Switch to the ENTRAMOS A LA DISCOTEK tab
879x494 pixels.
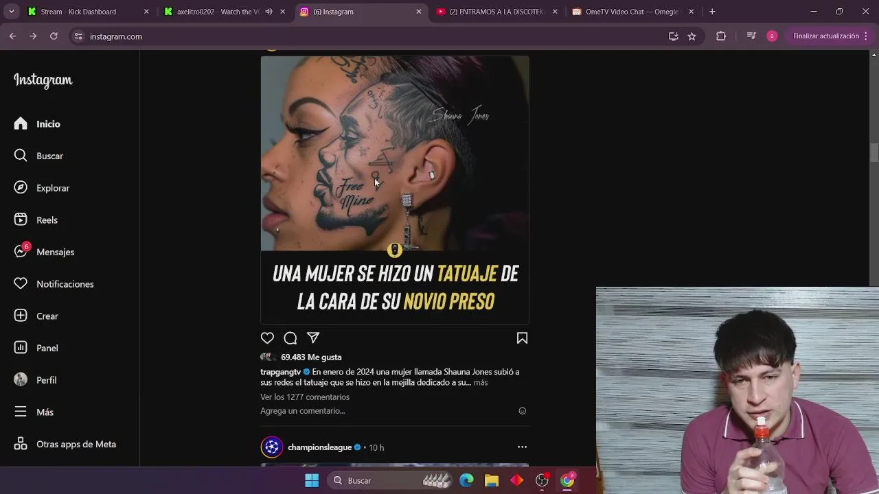496,12
